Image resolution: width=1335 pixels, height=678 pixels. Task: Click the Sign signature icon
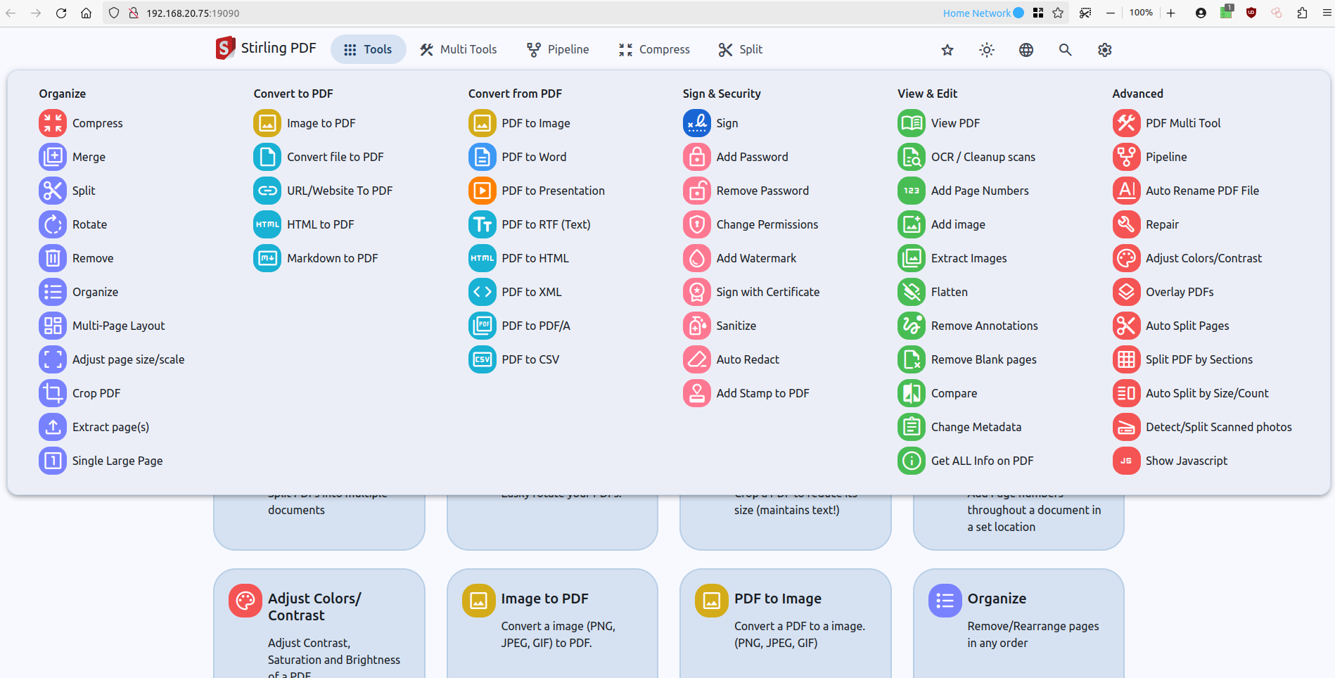(x=697, y=123)
